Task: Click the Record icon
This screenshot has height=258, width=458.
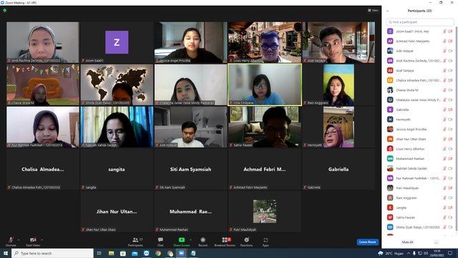Action: coord(203,240)
